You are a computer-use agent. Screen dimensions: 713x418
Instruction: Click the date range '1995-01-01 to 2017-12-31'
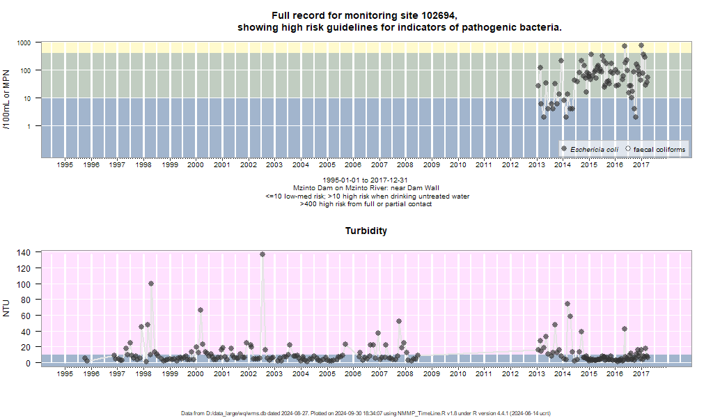point(365,180)
